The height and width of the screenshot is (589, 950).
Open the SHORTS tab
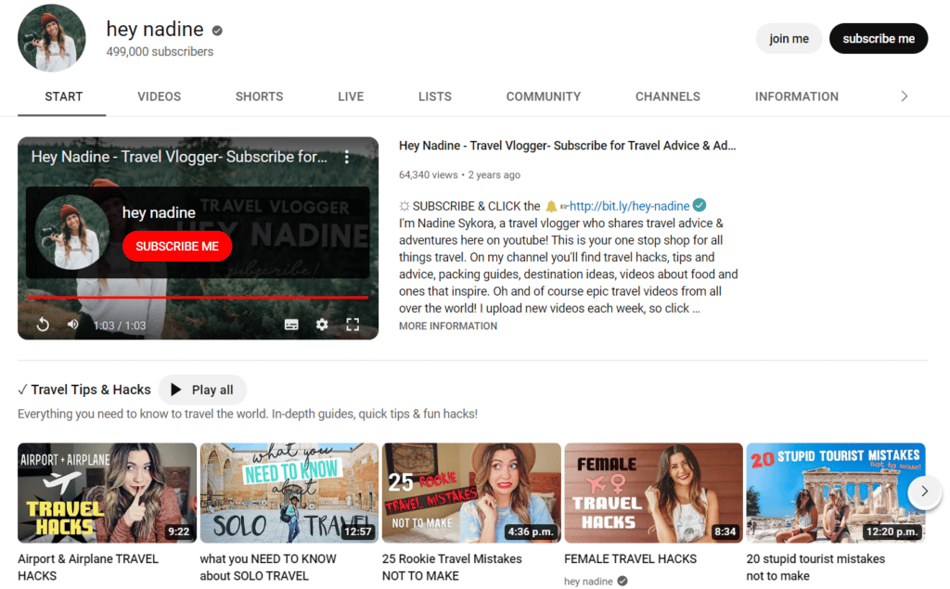coord(260,96)
